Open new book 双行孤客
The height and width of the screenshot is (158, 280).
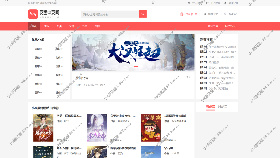click(214, 62)
